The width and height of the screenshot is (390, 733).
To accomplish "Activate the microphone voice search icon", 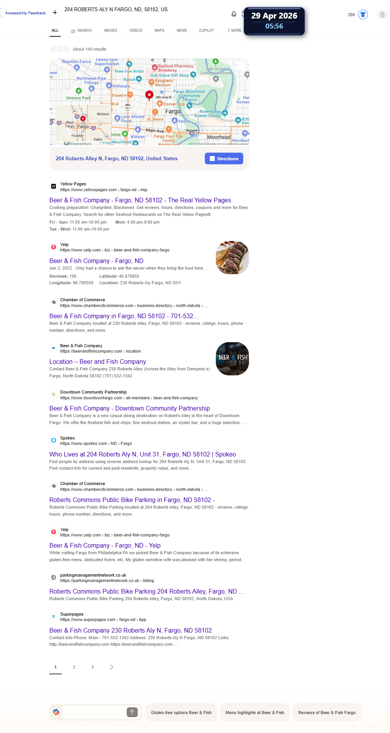I will coord(234,14).
